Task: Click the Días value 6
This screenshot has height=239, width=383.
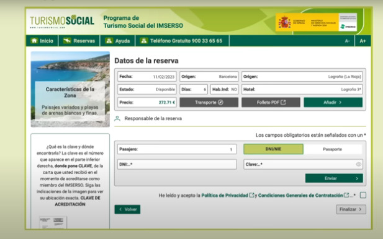Action: 205,89
